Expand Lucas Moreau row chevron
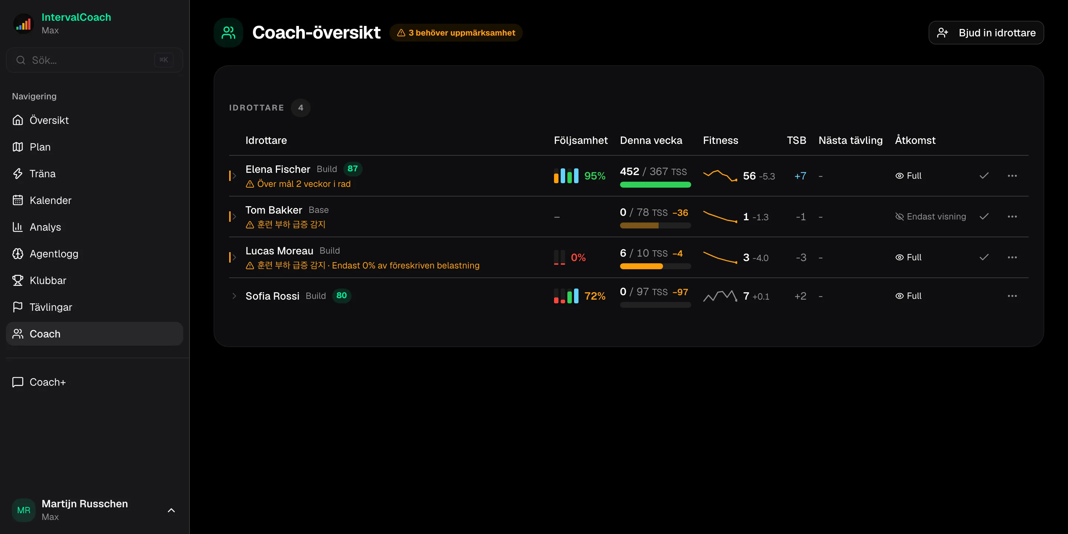Screen dimensions: 1068x534 click(x=234, y=257)
